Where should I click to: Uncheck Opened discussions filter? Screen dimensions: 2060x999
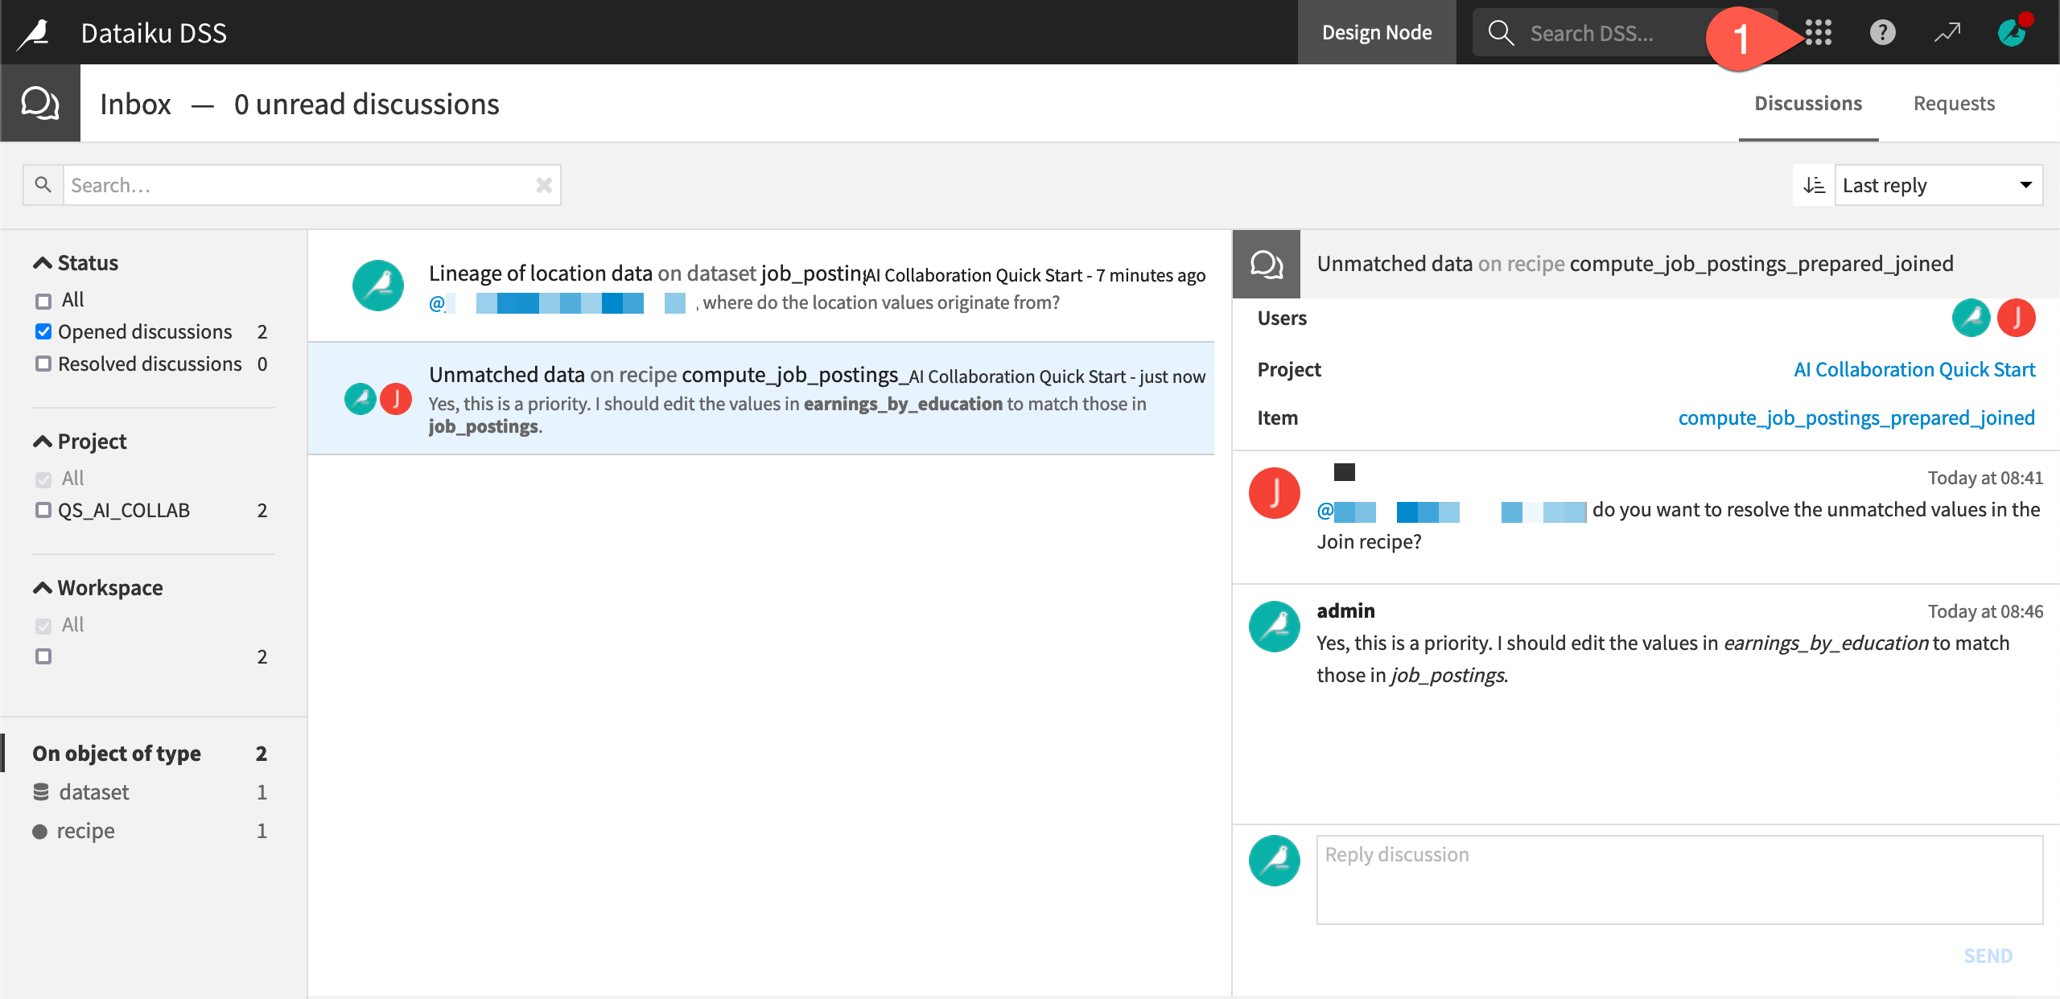[44, 331]
